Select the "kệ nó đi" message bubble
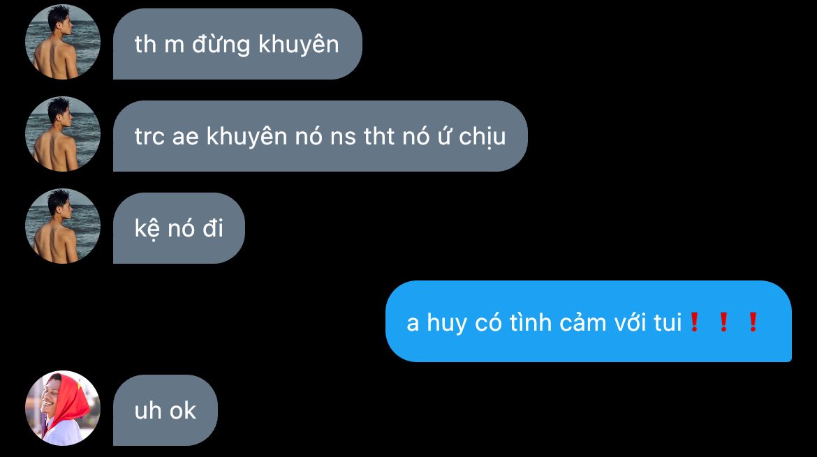This screenshot has height=457, width=817. [x=179, y=228]
